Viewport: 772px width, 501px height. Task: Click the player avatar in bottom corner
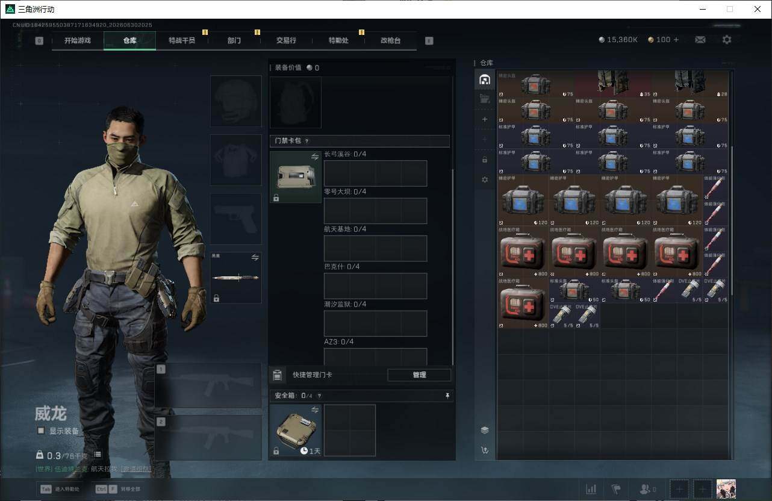(726, 489)
